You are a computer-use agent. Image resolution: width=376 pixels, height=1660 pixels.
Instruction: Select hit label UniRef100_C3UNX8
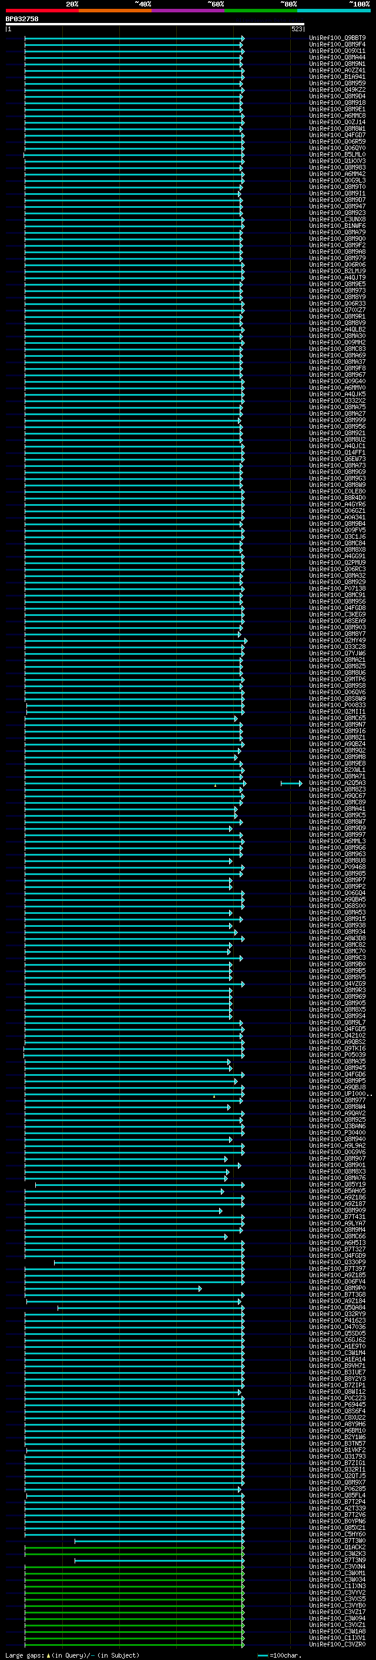coord(337,220)
